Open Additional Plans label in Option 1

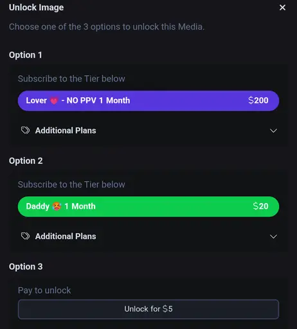(66, 130)
